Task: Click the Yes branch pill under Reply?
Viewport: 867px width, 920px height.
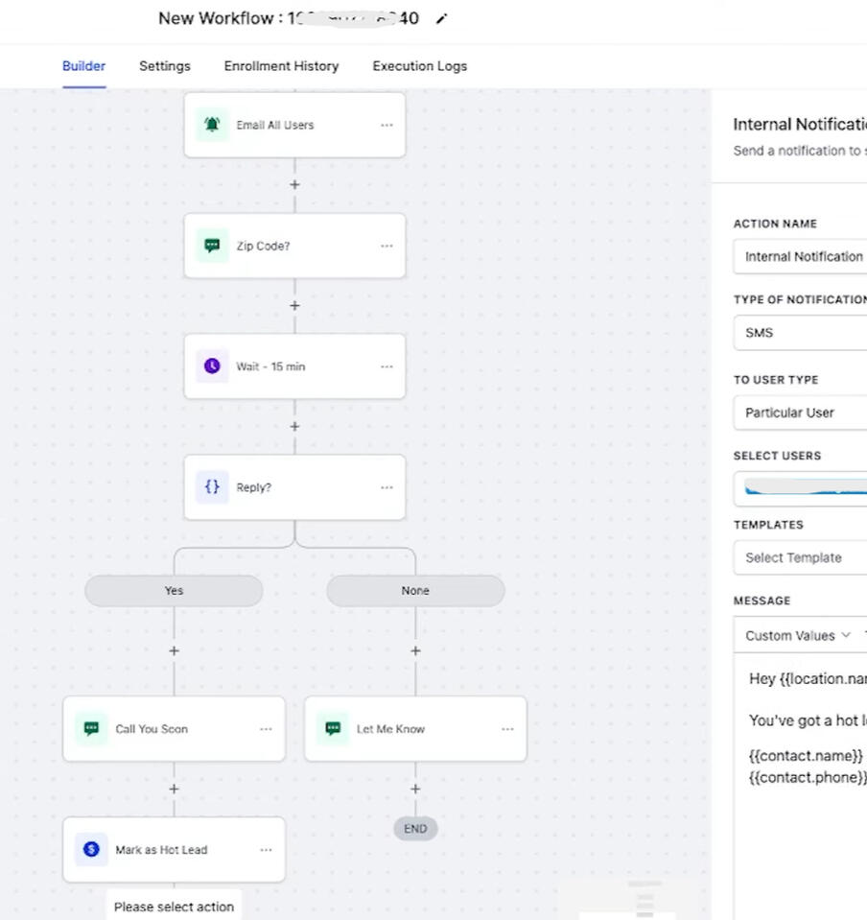Action: [x=174, y=590]
